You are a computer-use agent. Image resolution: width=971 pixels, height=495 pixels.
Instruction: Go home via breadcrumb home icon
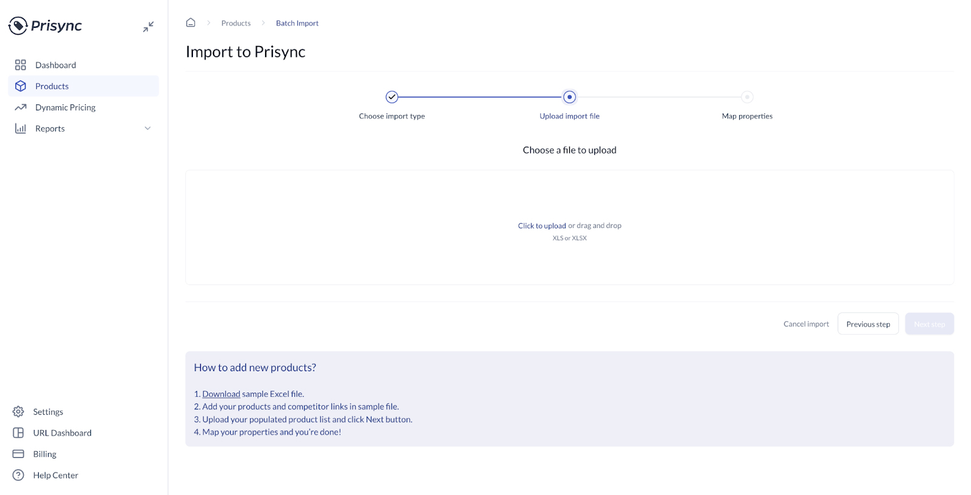pyautogui.click(x=191, y=23)
